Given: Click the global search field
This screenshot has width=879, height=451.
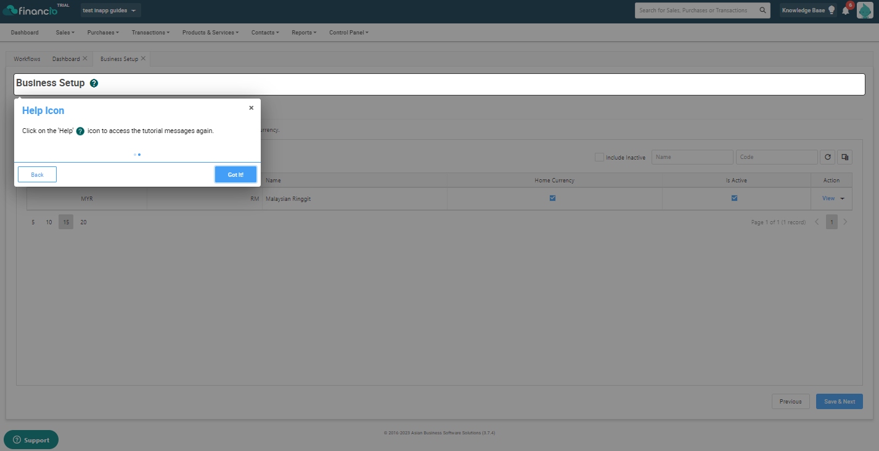Looking at the screenshot, I should click(x=697, y=10).
